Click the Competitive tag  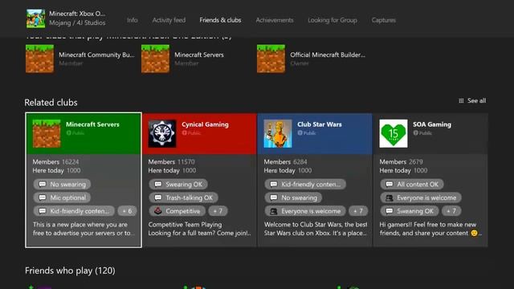(x=177, y=211)
